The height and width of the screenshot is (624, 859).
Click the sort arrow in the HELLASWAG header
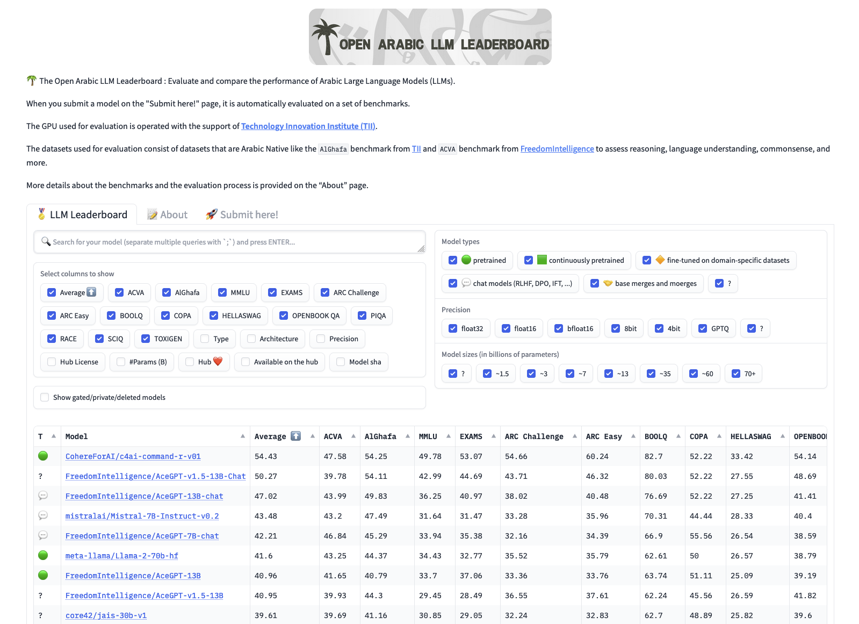click(x=783, y=436)
